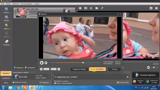Close the Обрезать dialog

point(120,14)
